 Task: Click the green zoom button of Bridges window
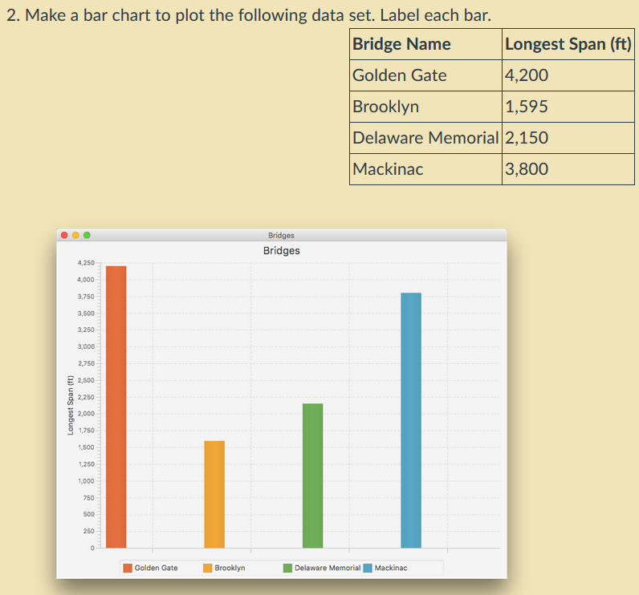(87, 235)
